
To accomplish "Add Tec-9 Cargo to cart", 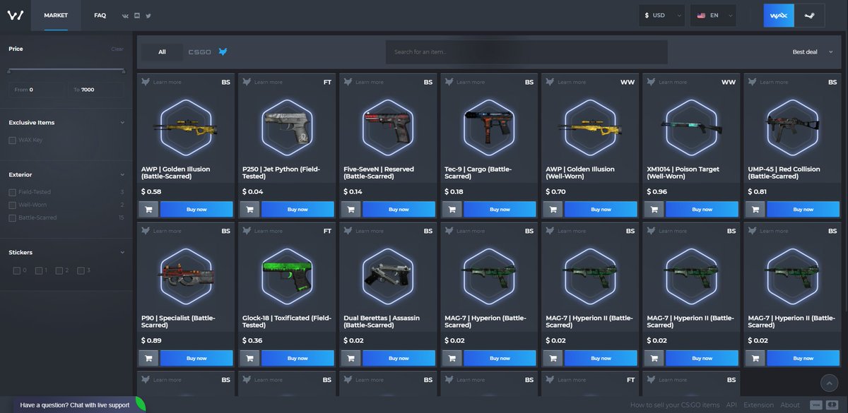I will (452, 210).
